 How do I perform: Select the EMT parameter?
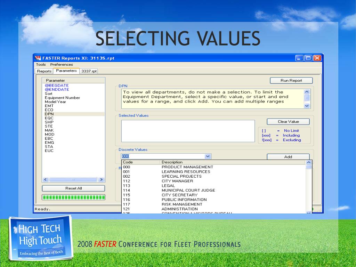pyautogui.click(x=49, y=106)
